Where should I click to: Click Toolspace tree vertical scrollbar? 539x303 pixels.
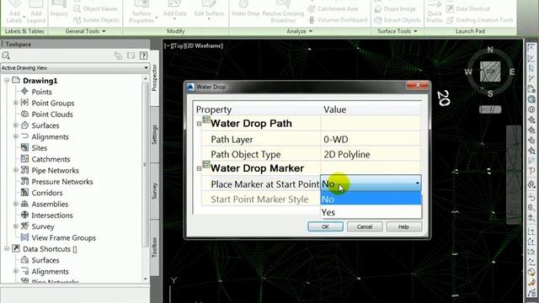pos(145,165)
